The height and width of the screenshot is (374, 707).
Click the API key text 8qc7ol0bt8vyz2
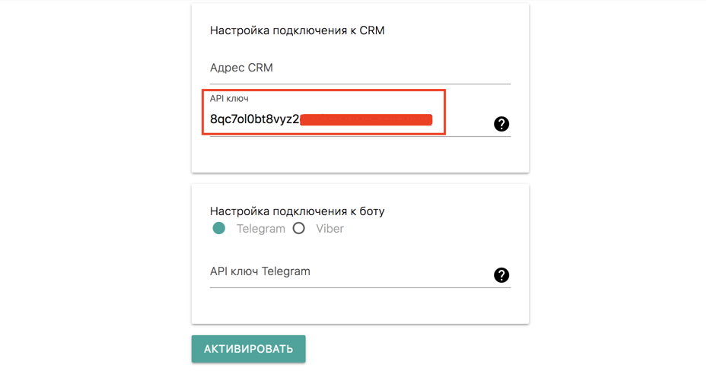(254, 119)
